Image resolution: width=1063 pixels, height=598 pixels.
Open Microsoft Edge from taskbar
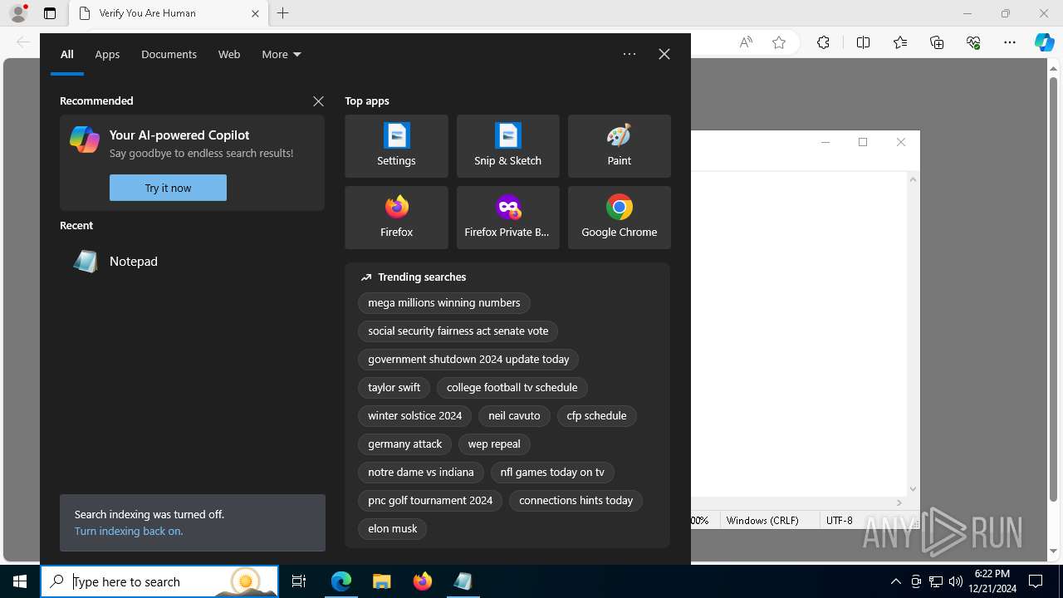click(341, 581)
